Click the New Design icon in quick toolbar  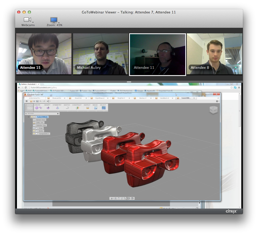pos(31,101)
